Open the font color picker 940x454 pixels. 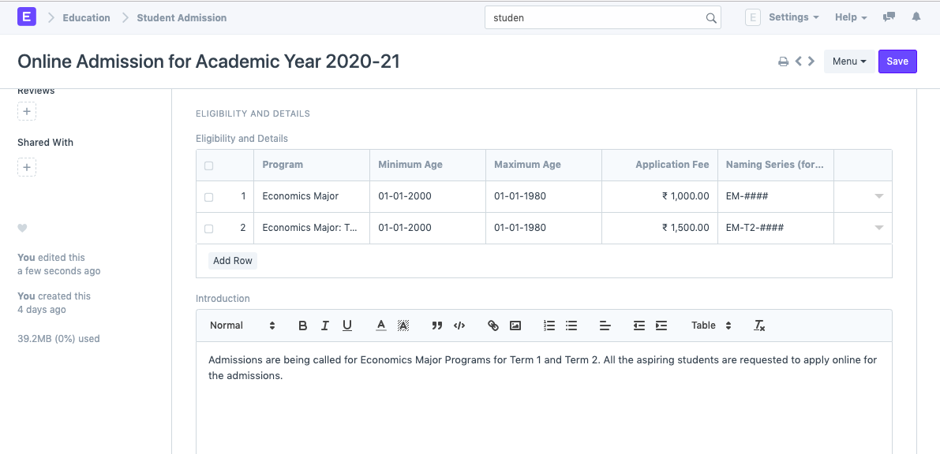(x=380, y=325)
